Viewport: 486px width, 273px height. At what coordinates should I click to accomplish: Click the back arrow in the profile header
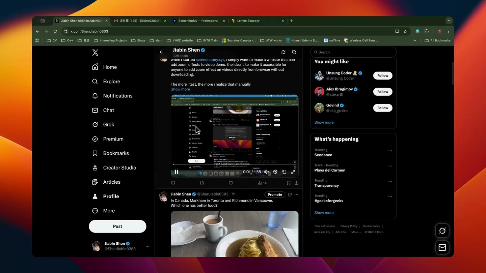[x=161, y=52]
